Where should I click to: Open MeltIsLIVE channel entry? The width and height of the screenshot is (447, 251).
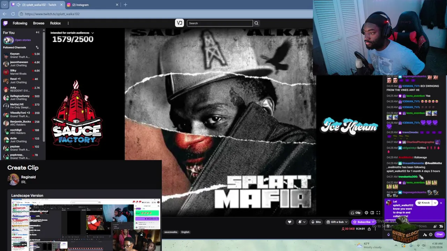pyautogui.click(x=22, y=106)
